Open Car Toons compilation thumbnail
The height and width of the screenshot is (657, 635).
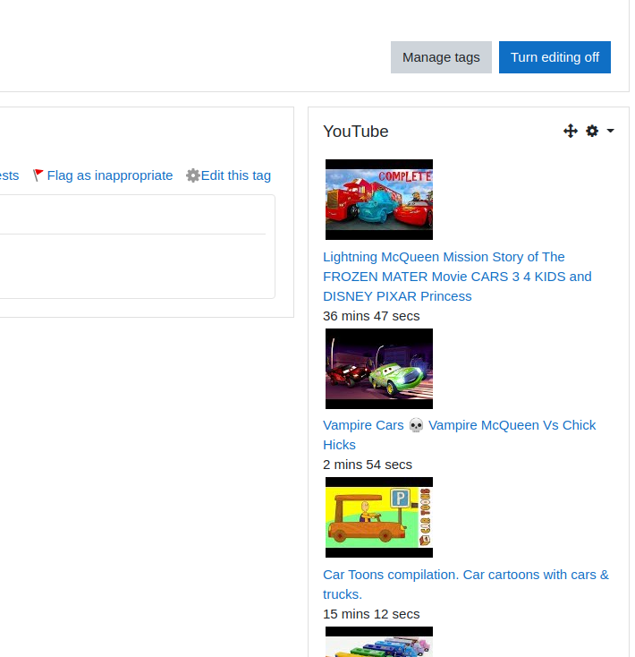379,517
